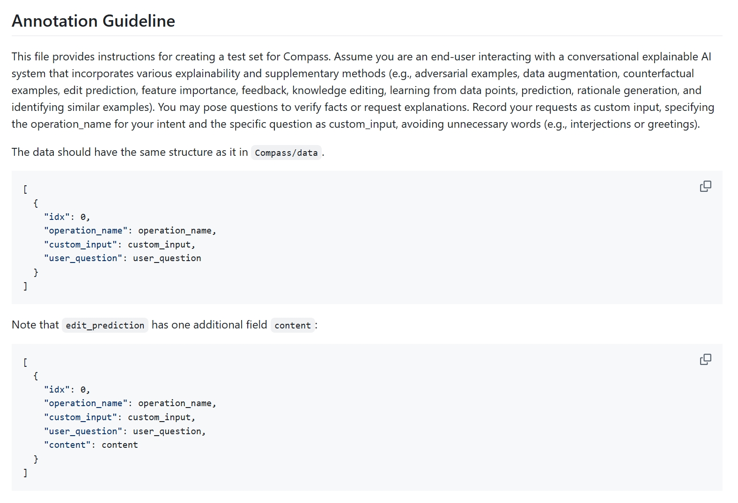Click the Annotation Guideline heading
This screenshot has width=738, height=503.
tap(93, 21)
